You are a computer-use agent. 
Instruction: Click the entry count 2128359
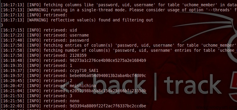coord(78,56)
